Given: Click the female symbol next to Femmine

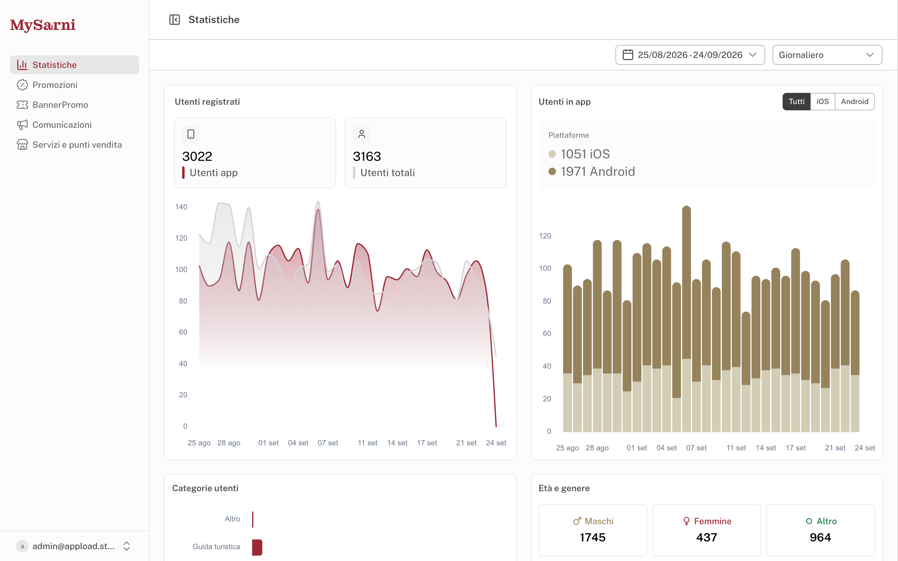Looking at the screenshot, I should click(x=687, y=521).
